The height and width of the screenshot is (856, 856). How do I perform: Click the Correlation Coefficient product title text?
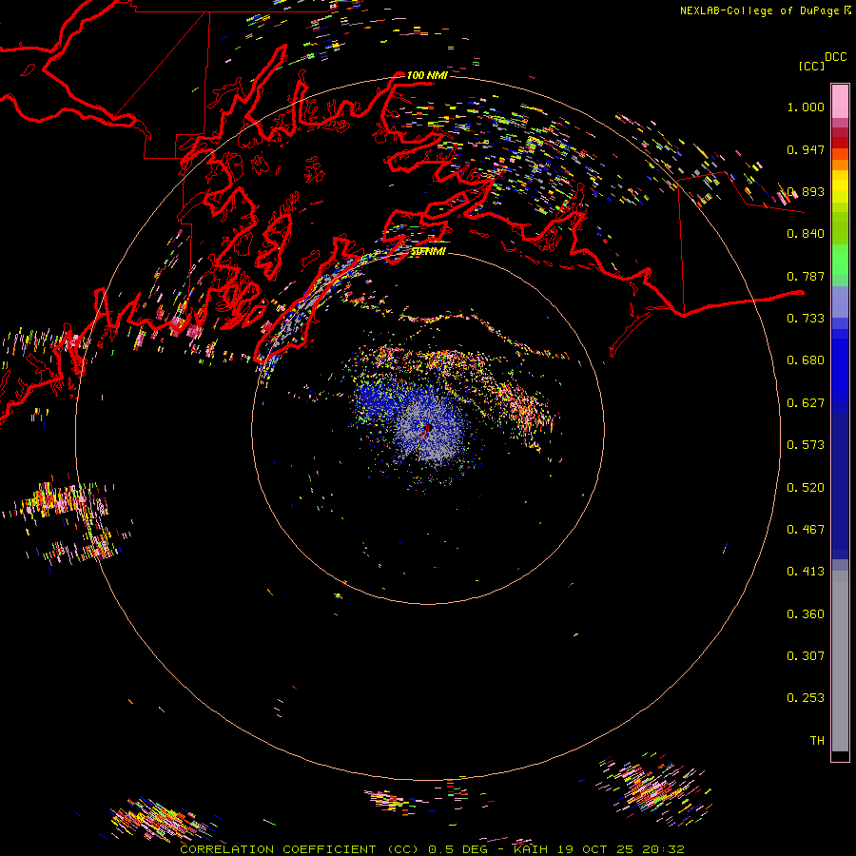click(300, 849)
